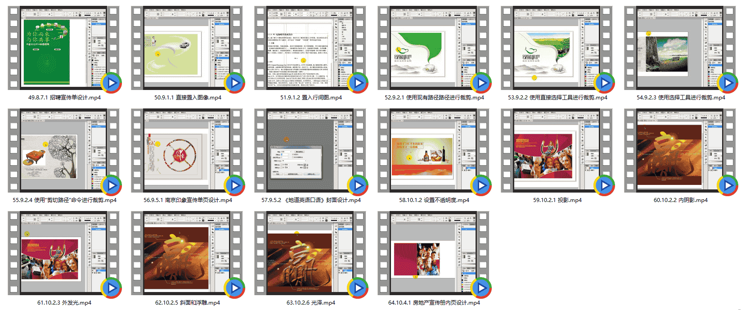The width and height of the screenshot is (741, 310).
Task: Click the file name '50.9.1.1 直接置入图像.mp4'
Action: (x=188, y=97)
